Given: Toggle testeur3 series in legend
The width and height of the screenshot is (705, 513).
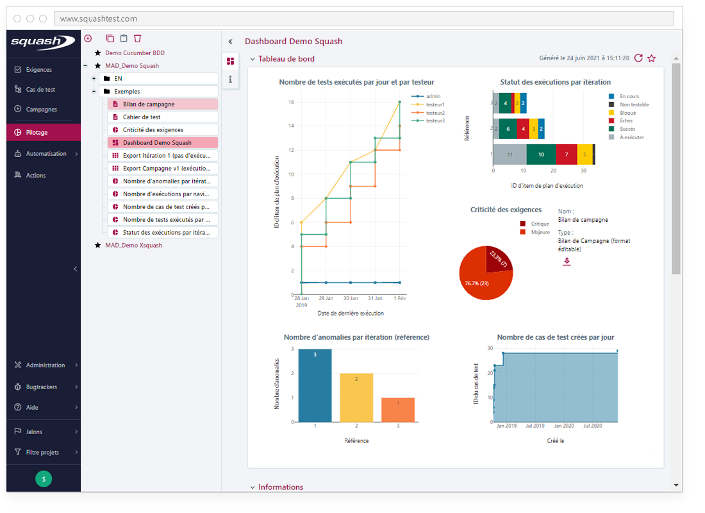Looking at the screenshot, I should (x=427, y=121).
